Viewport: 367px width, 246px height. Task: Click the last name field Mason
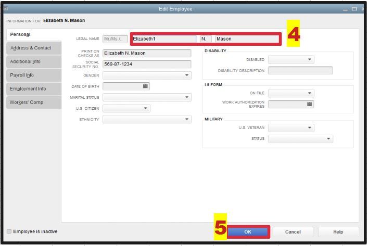click(x=247, y=39)
